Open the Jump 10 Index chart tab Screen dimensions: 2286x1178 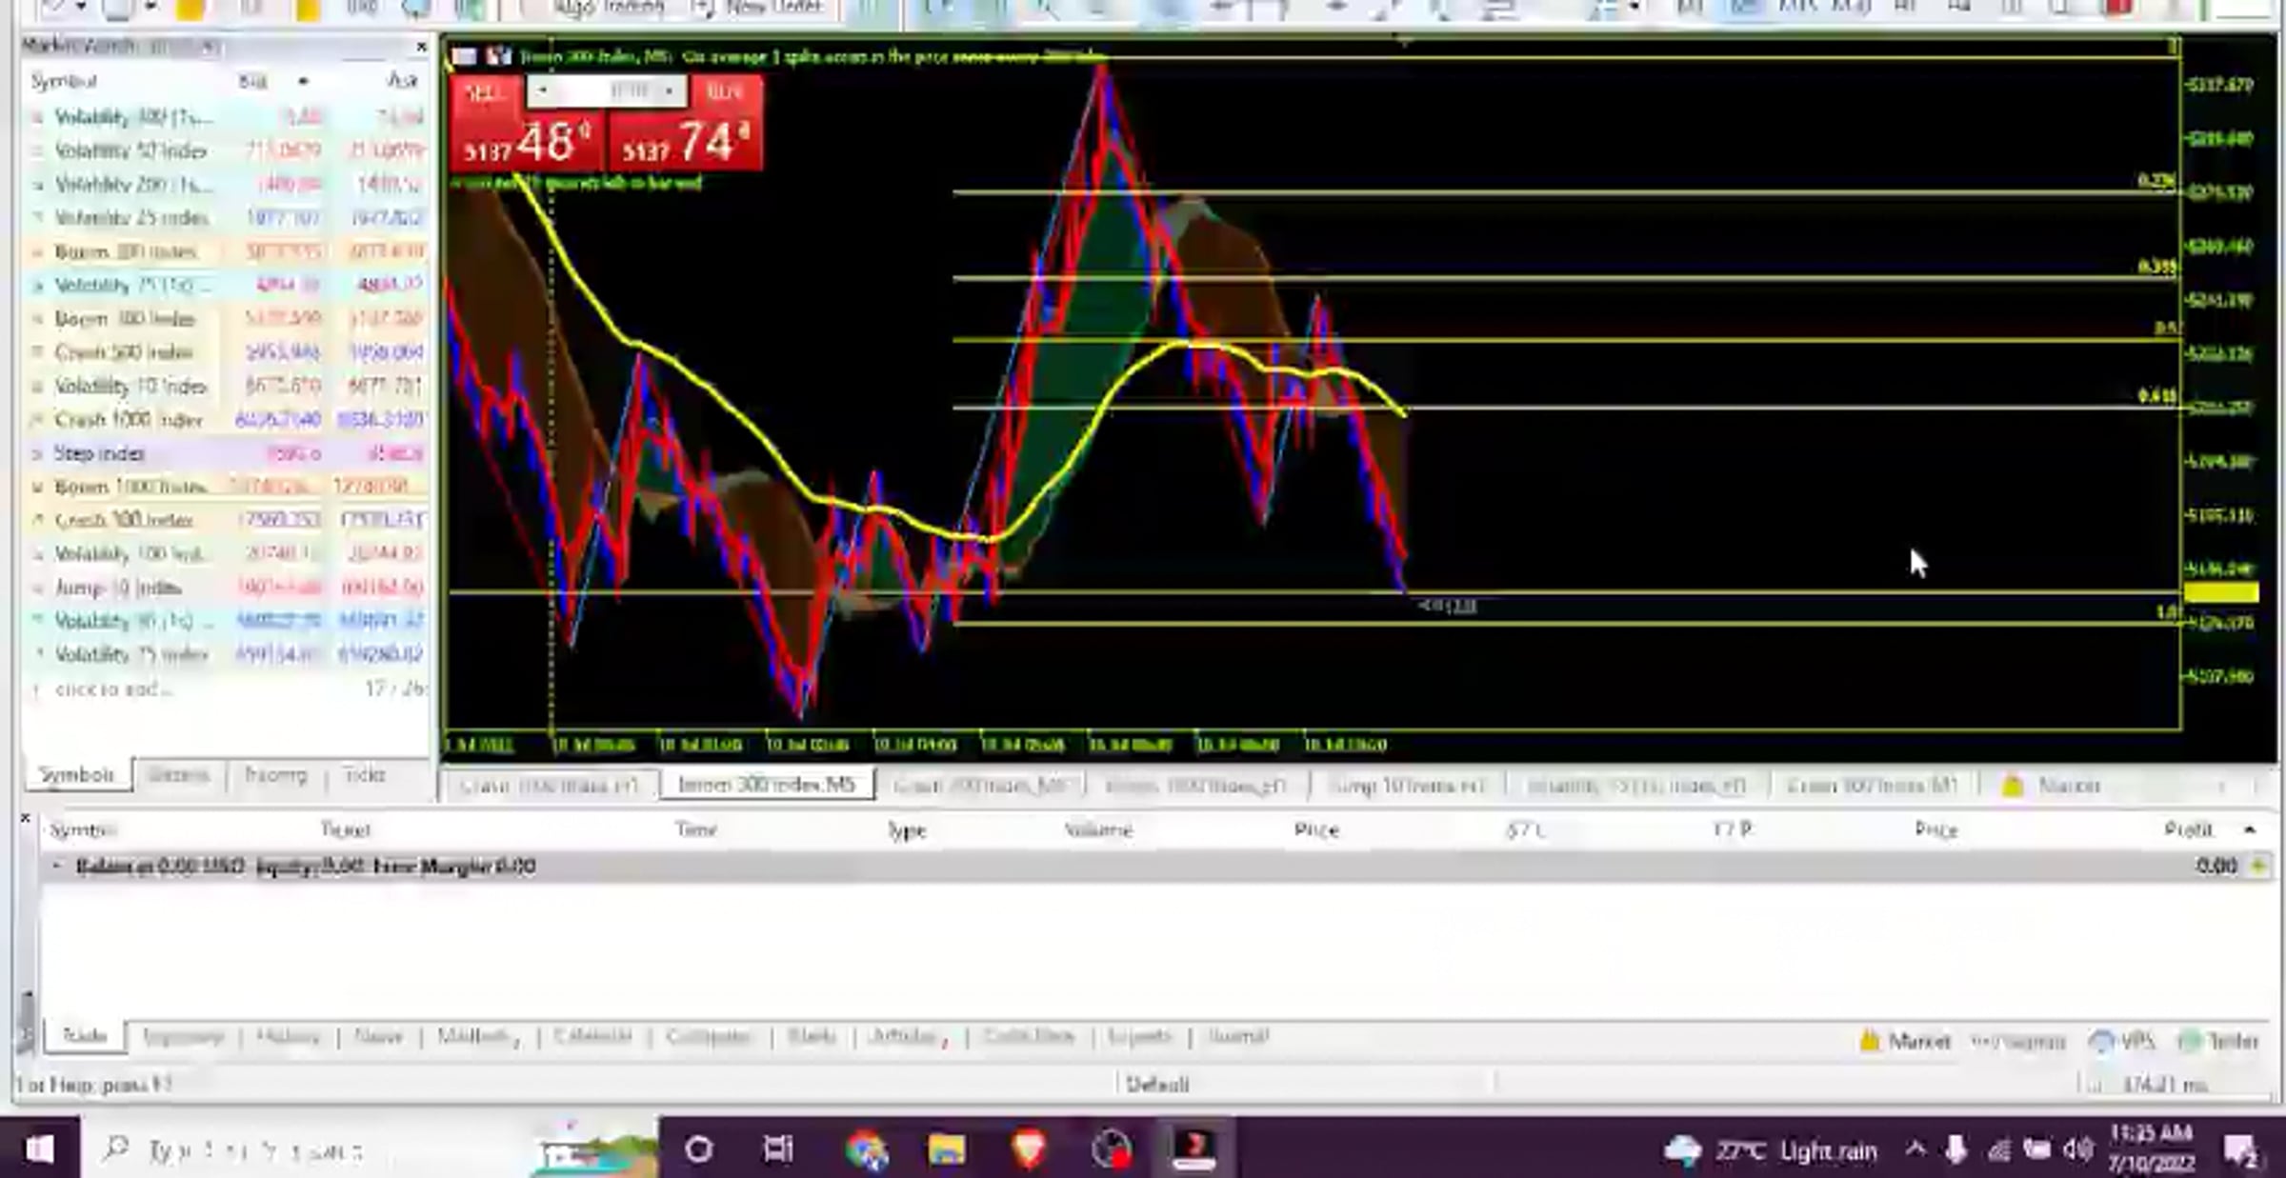pos(1406,786)
